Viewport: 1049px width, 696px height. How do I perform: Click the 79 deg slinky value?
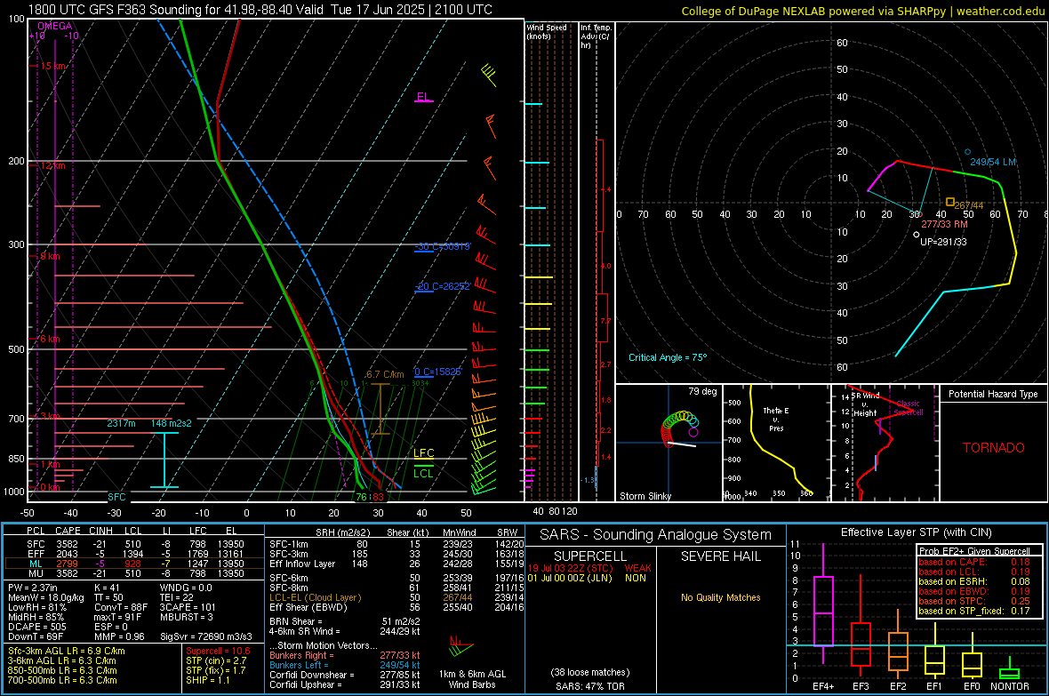pos(702,391)
